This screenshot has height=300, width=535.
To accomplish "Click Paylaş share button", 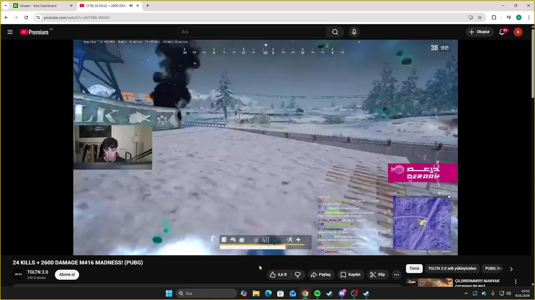I will coord(321,275).
